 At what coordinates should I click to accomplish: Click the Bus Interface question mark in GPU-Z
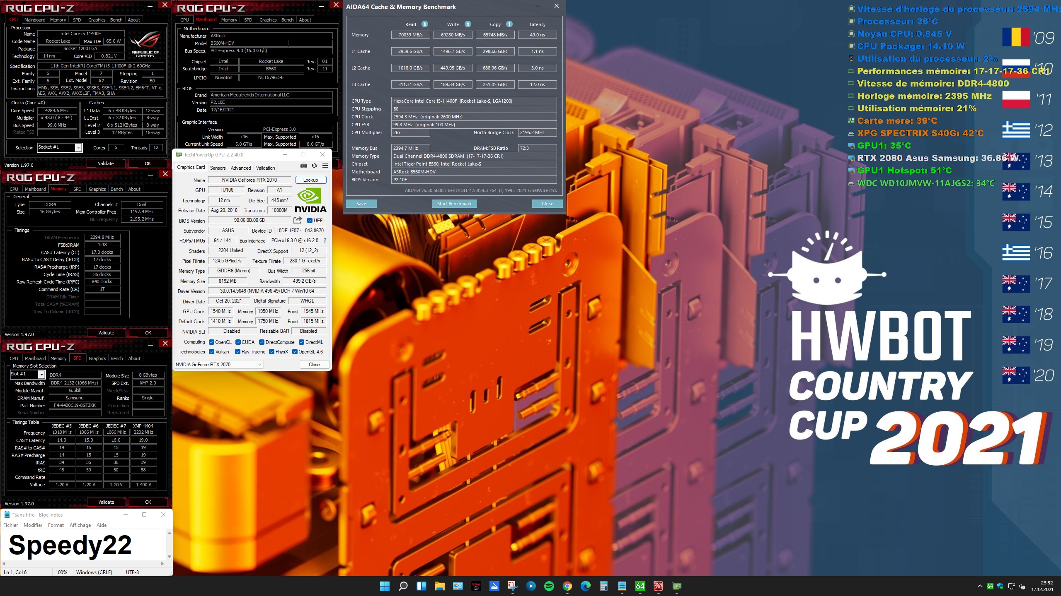point(325,240)
